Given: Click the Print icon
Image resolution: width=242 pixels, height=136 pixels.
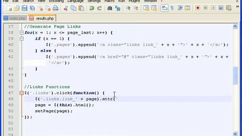Looking at the screenshot, I should pos(56,8).
